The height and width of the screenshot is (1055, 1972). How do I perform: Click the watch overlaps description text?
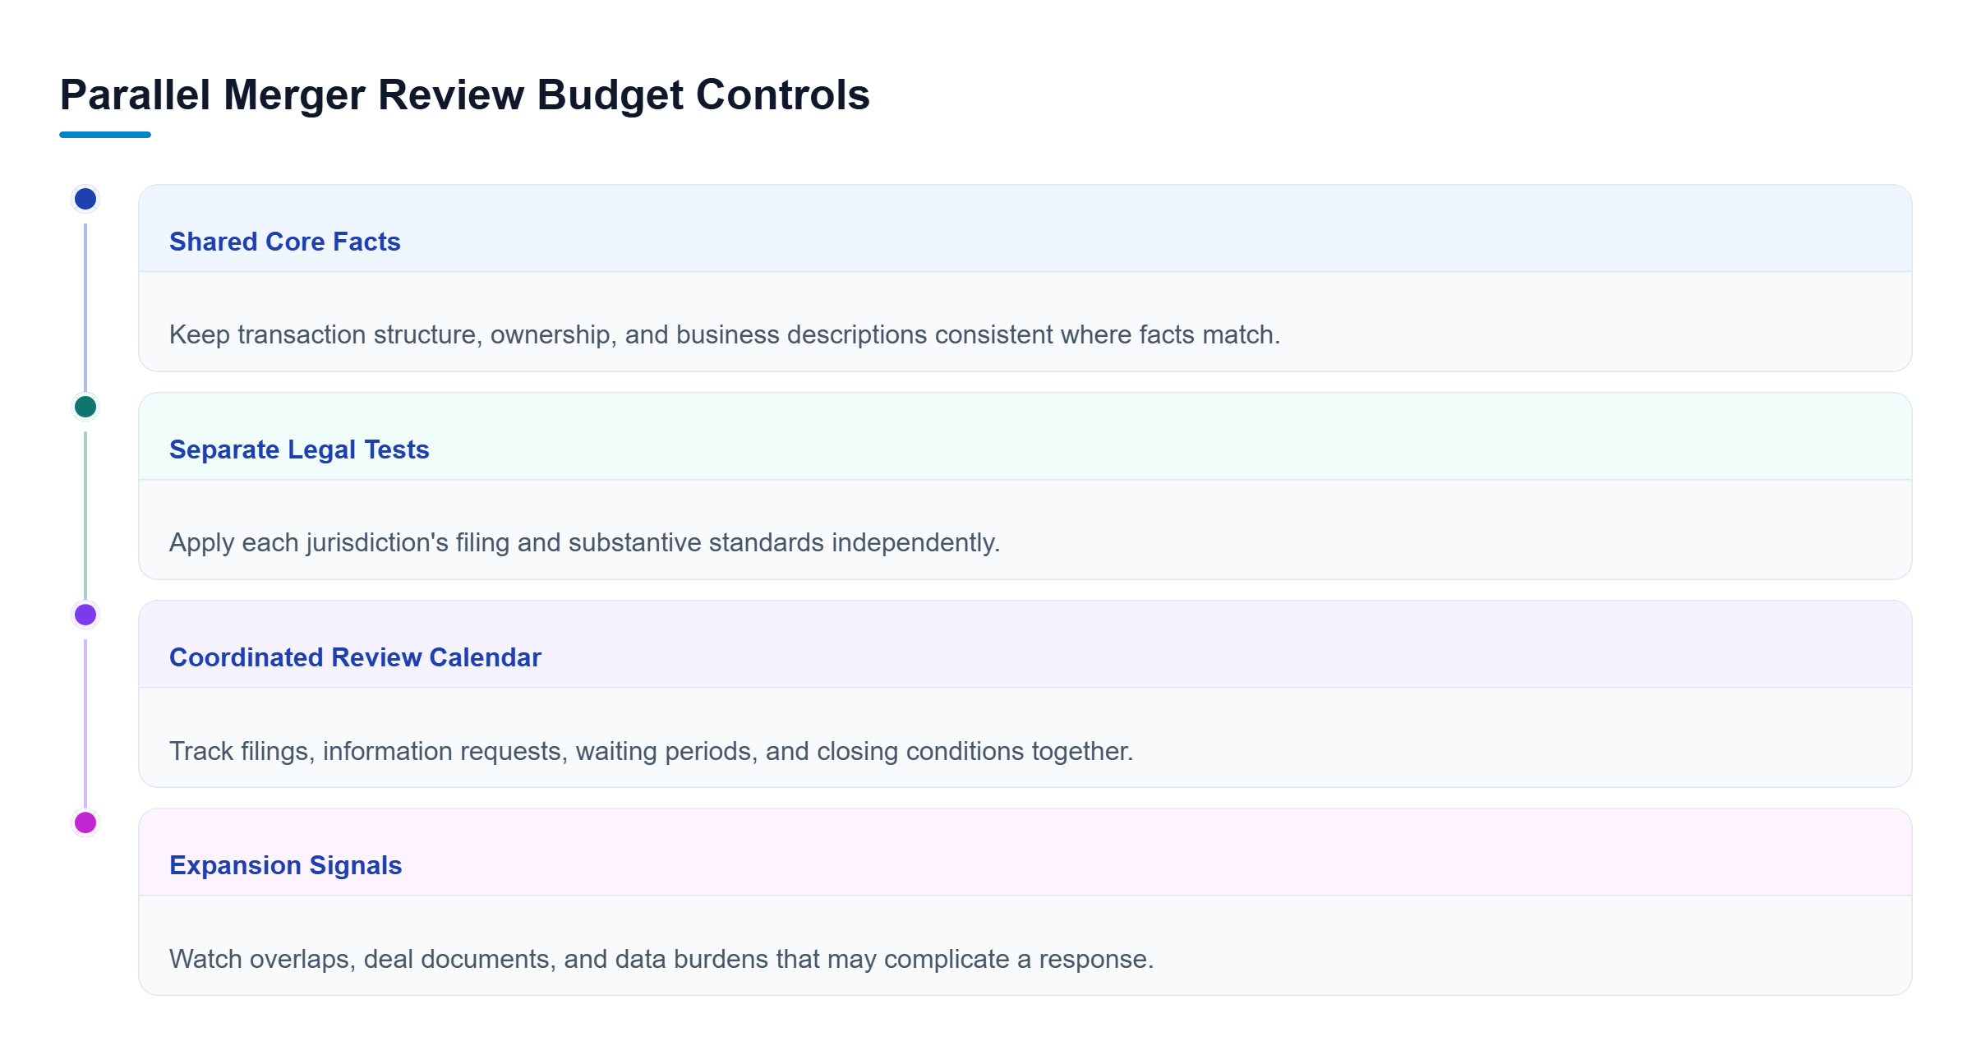click(x=661, y=959)
